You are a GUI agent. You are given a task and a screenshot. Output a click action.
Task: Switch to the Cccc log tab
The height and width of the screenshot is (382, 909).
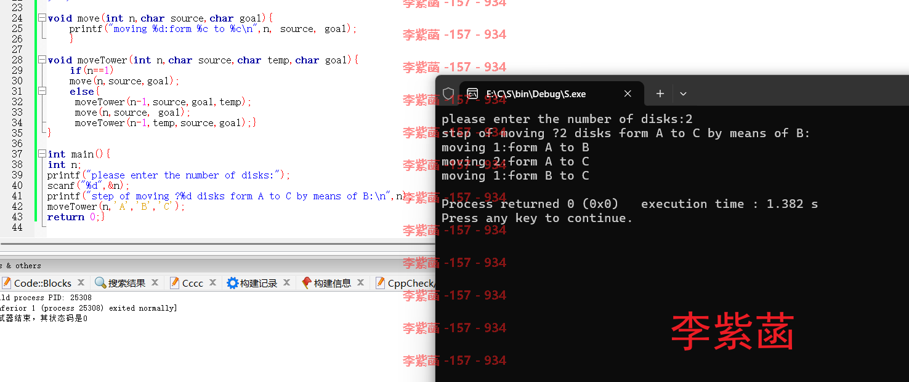(x=192, y=283)
